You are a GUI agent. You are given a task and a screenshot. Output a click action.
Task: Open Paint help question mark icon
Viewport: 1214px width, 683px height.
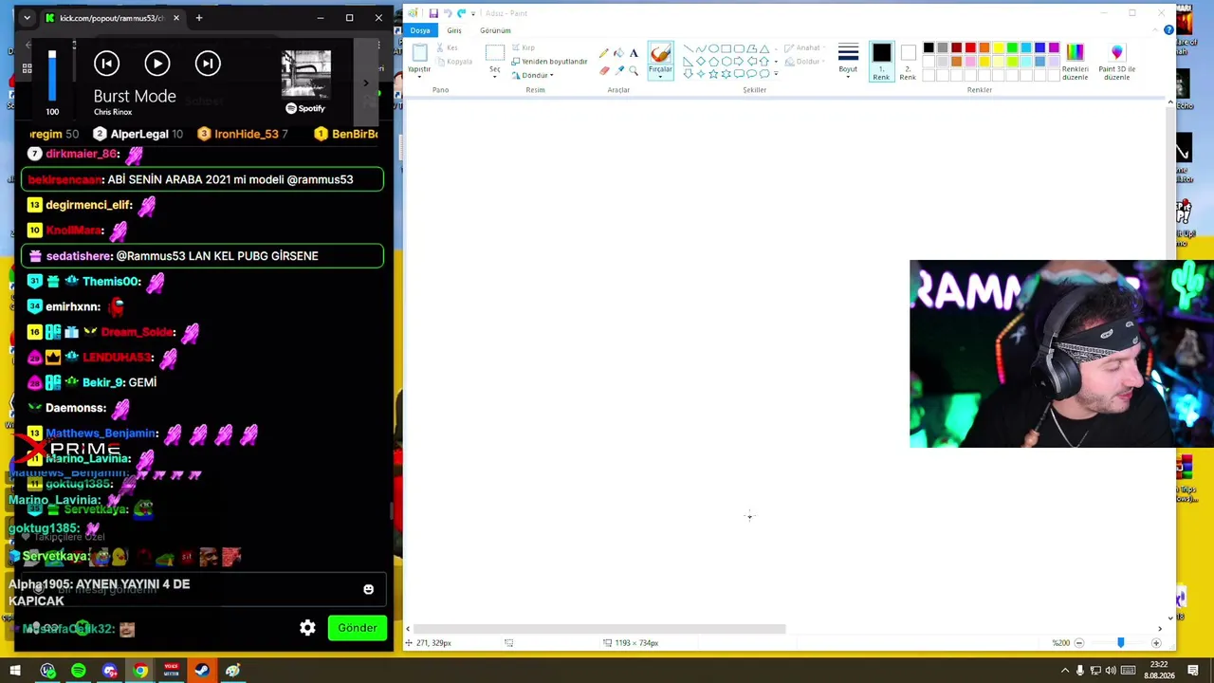pos(1168,30)
